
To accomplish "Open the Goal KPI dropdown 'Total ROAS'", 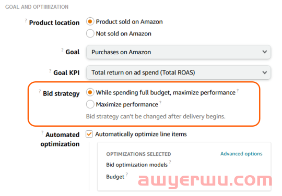I will point(179,72).
